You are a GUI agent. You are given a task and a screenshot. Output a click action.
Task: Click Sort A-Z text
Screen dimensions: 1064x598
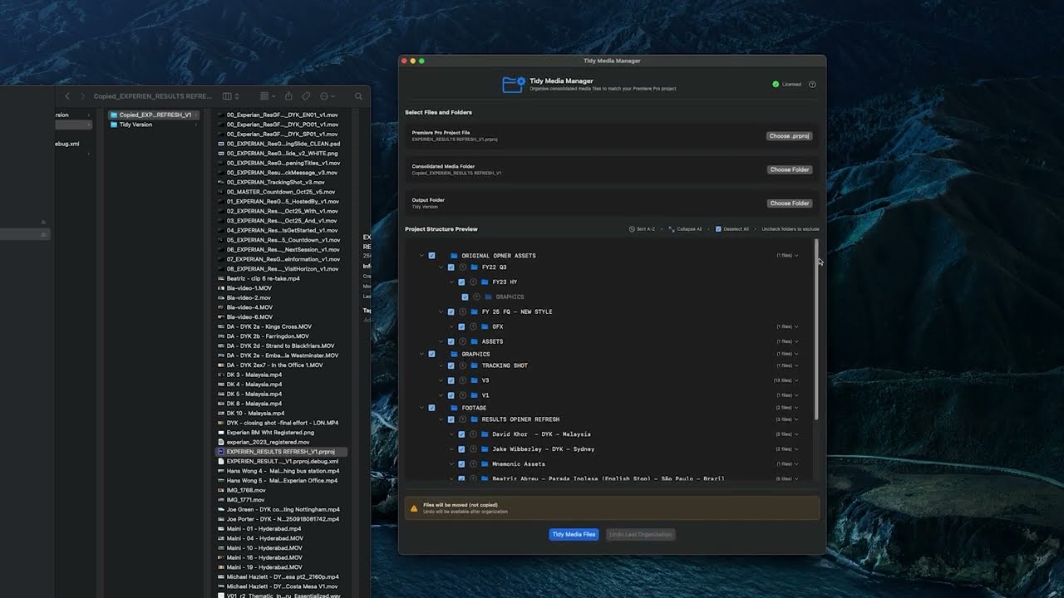point(646,229)
